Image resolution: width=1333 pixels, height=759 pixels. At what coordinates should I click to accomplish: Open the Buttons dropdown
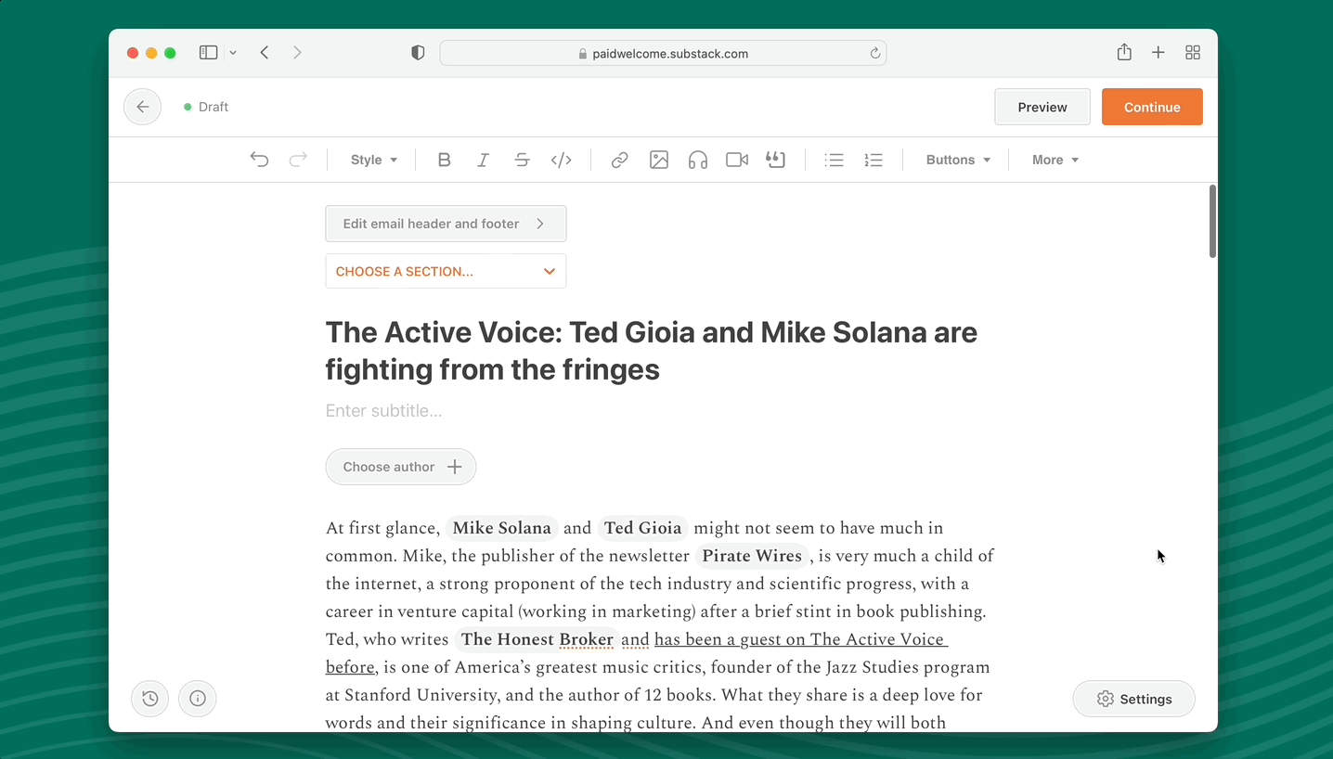[958, 160]
